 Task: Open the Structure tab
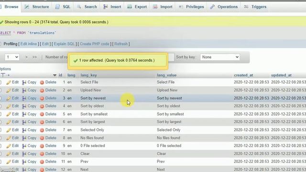pos(37,7)
